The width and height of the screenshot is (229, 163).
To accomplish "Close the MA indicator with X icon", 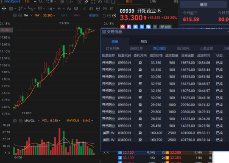I will click(x=20, y=16).
